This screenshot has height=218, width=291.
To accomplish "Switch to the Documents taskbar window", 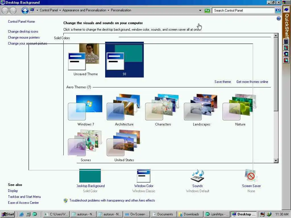I will tap(163, 214).
